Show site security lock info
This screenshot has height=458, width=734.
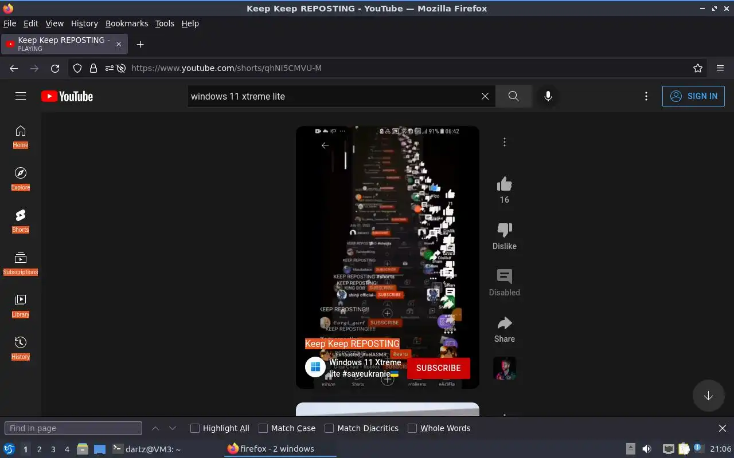93,68
